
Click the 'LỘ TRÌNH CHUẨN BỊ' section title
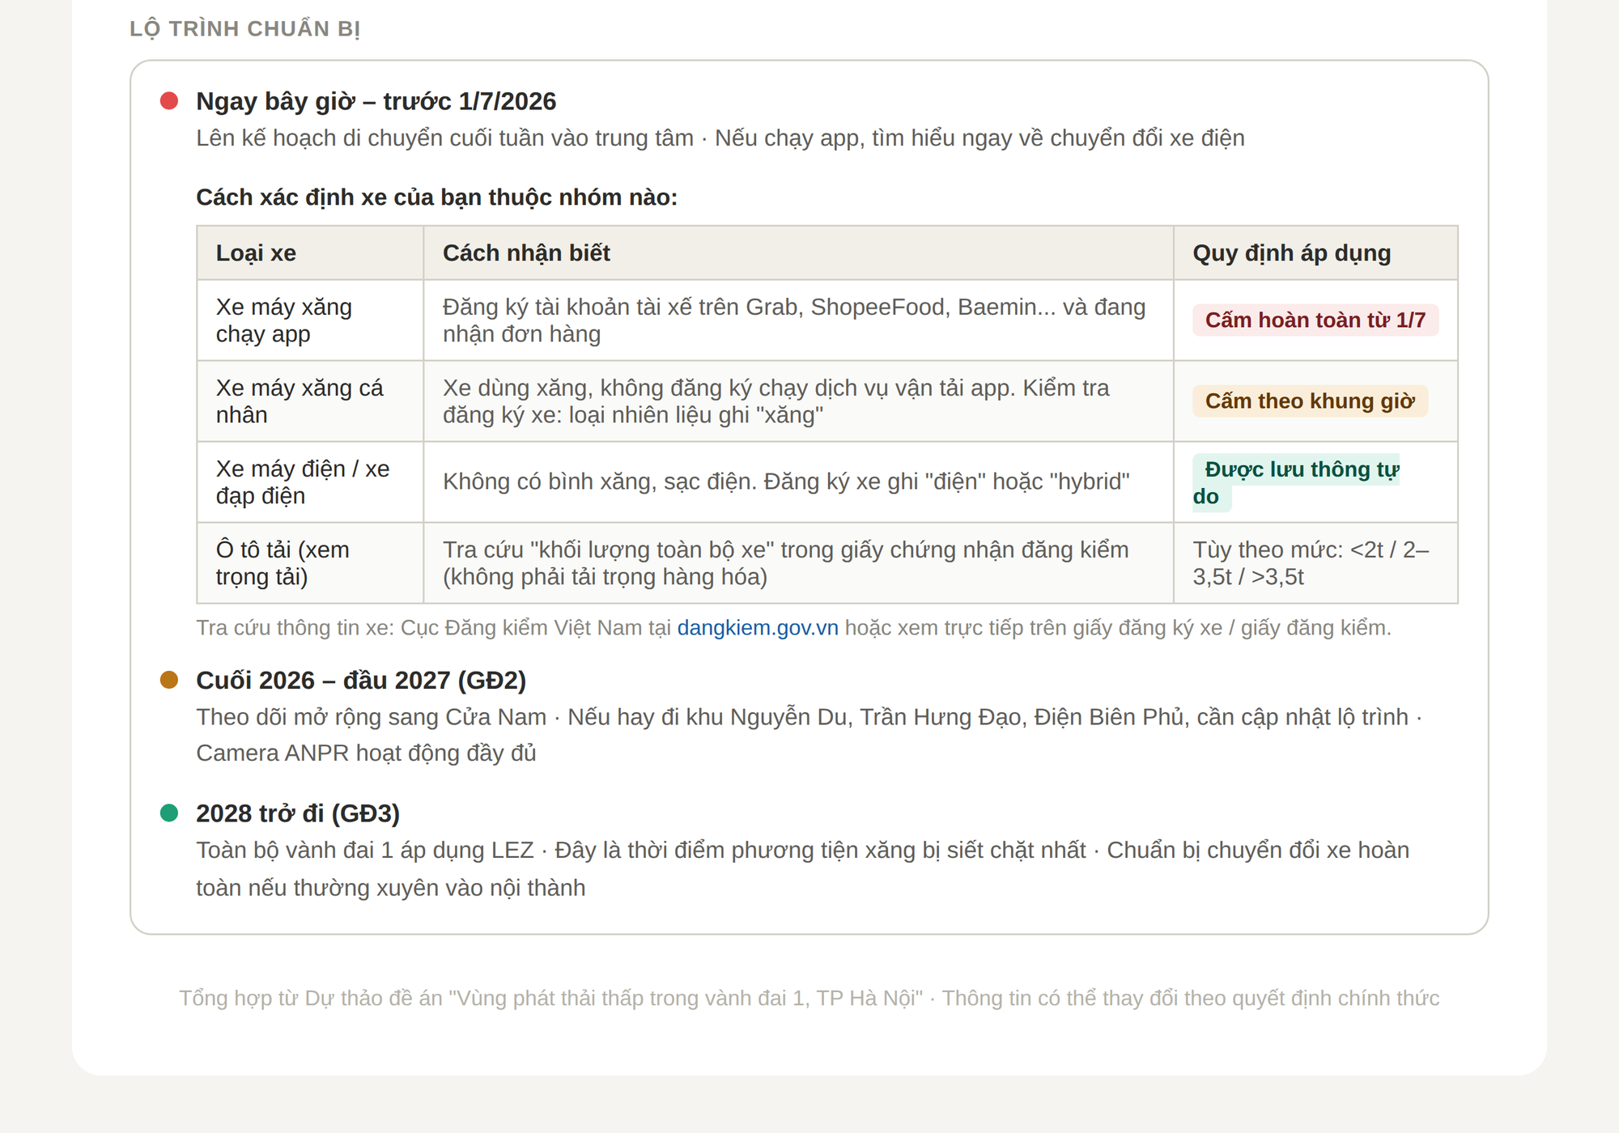pos(244,29)
